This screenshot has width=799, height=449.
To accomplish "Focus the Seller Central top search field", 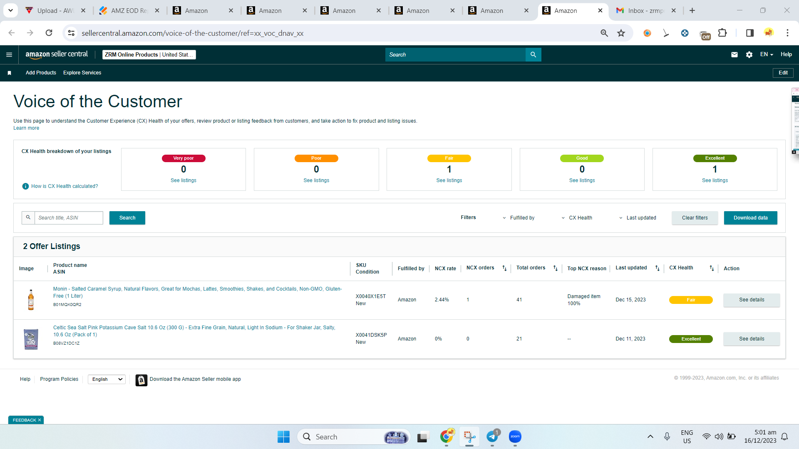I will [455, 54].
